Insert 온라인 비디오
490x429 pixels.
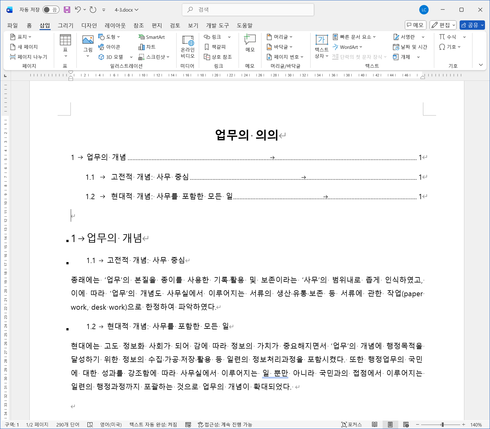[x=188, y=47]
